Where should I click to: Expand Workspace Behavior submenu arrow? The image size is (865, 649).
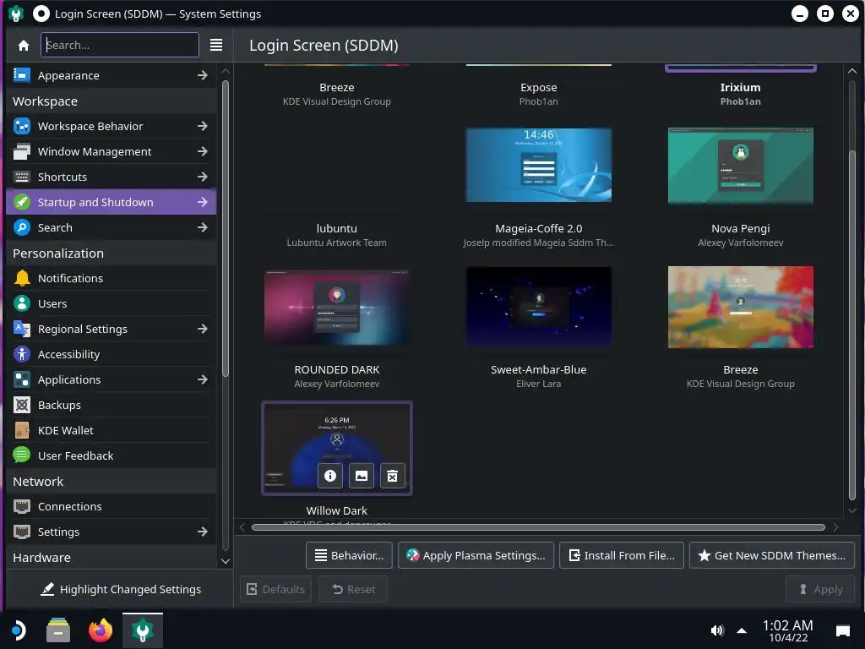(x=203, y=126)
